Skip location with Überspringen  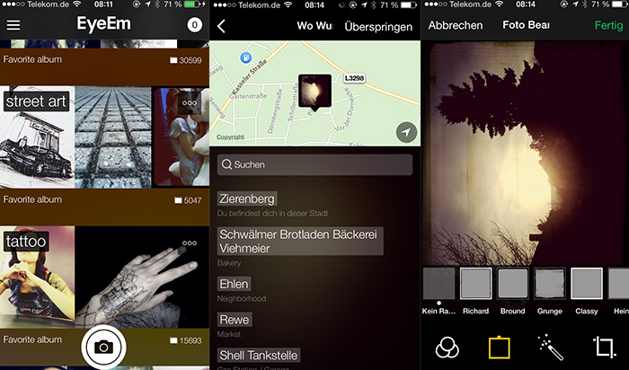pyautogui.click(x=378, y=27)
